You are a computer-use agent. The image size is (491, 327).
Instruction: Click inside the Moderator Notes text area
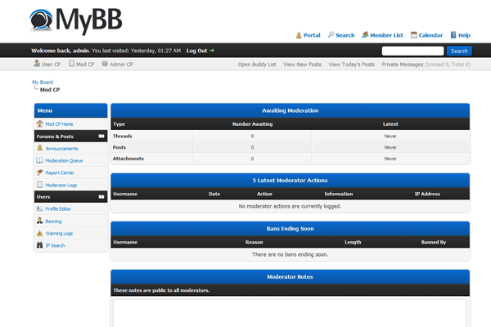coord(290,313)
